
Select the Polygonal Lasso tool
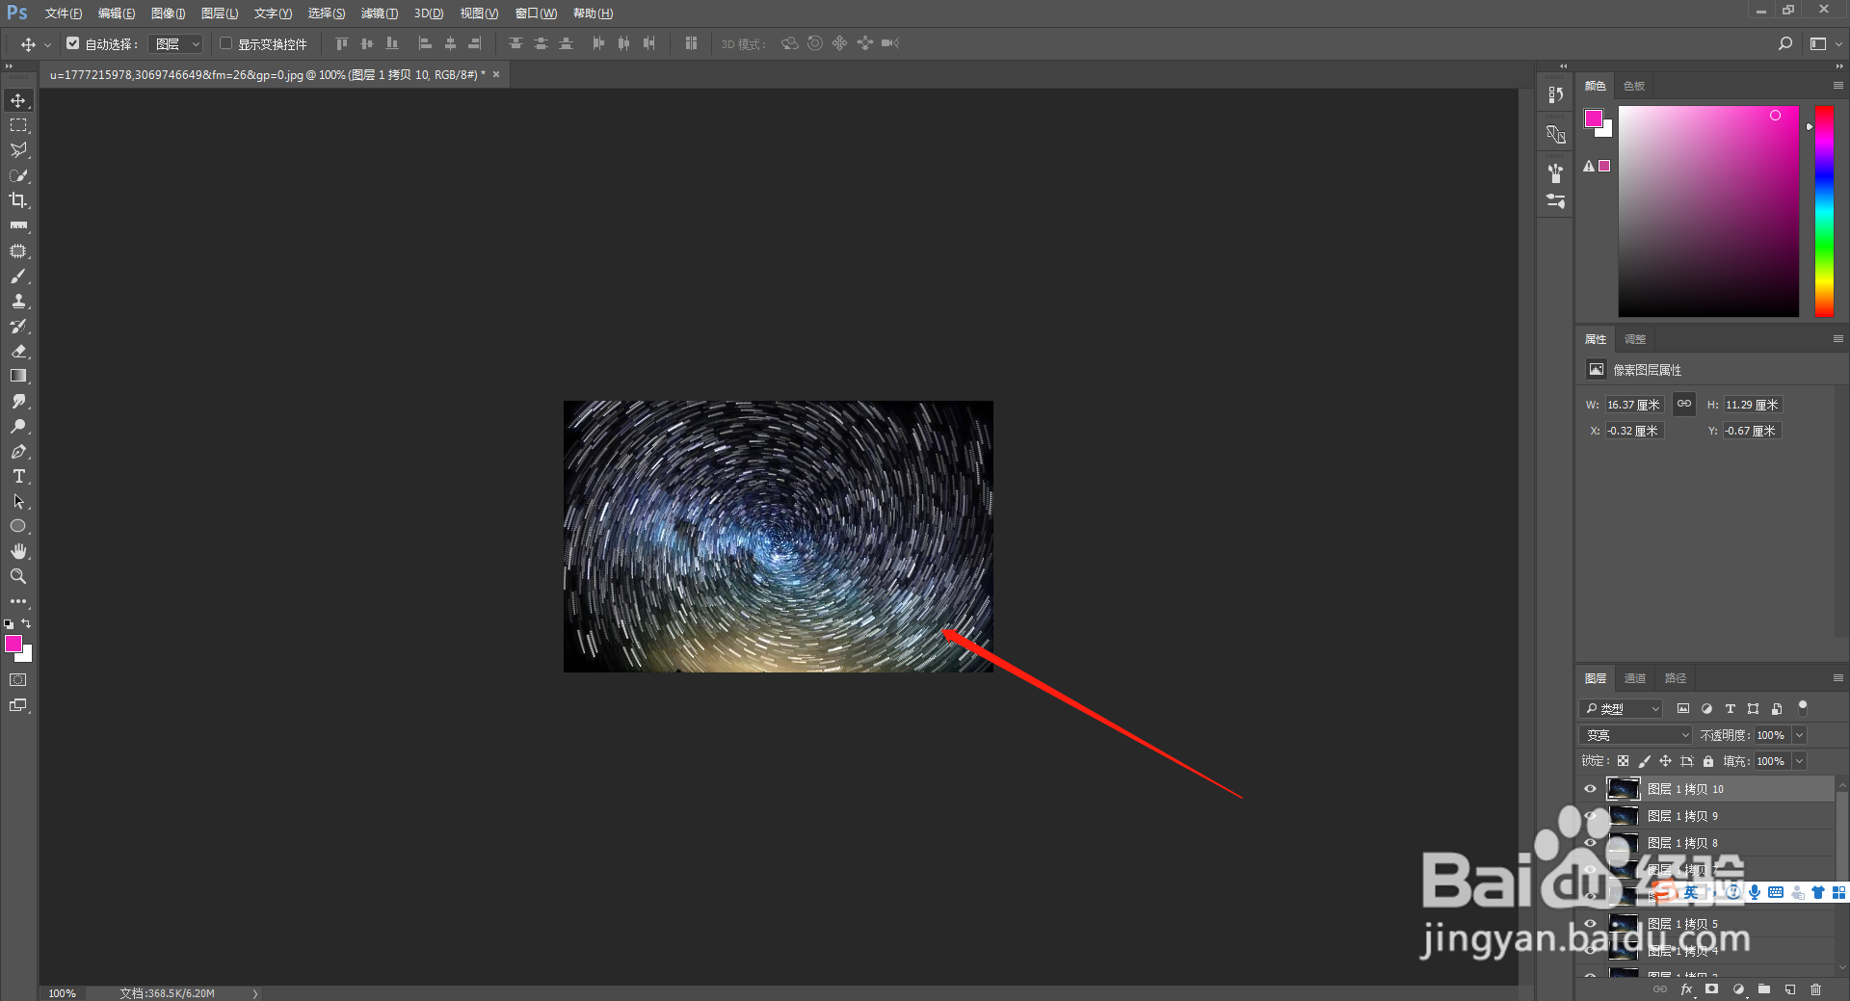tap(18, 150)
